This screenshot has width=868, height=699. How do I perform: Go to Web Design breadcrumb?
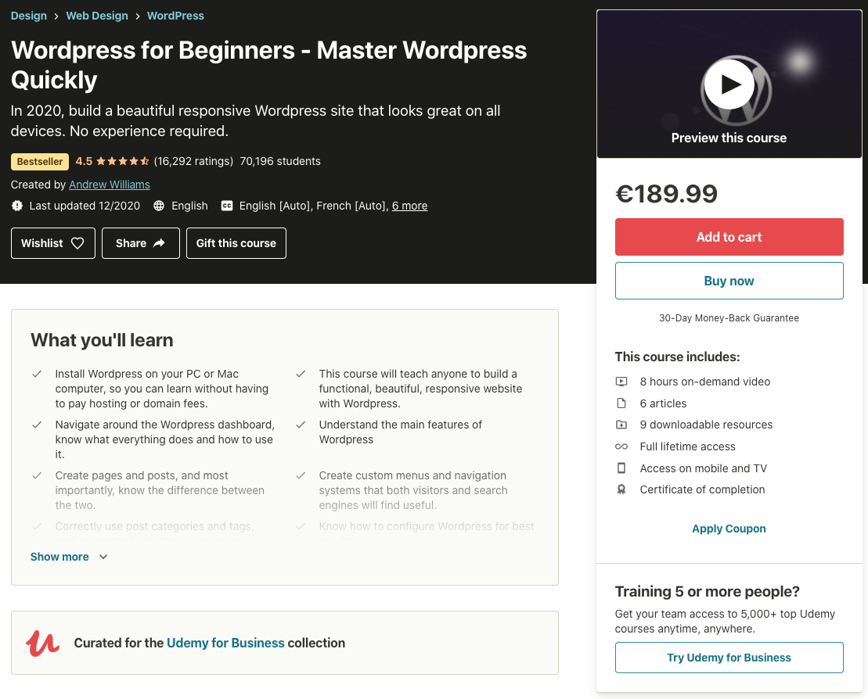point(97,16)
